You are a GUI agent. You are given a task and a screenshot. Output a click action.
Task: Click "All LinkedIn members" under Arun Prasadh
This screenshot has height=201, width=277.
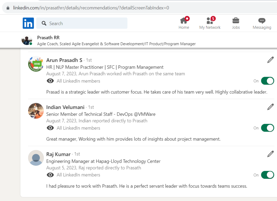78,81
